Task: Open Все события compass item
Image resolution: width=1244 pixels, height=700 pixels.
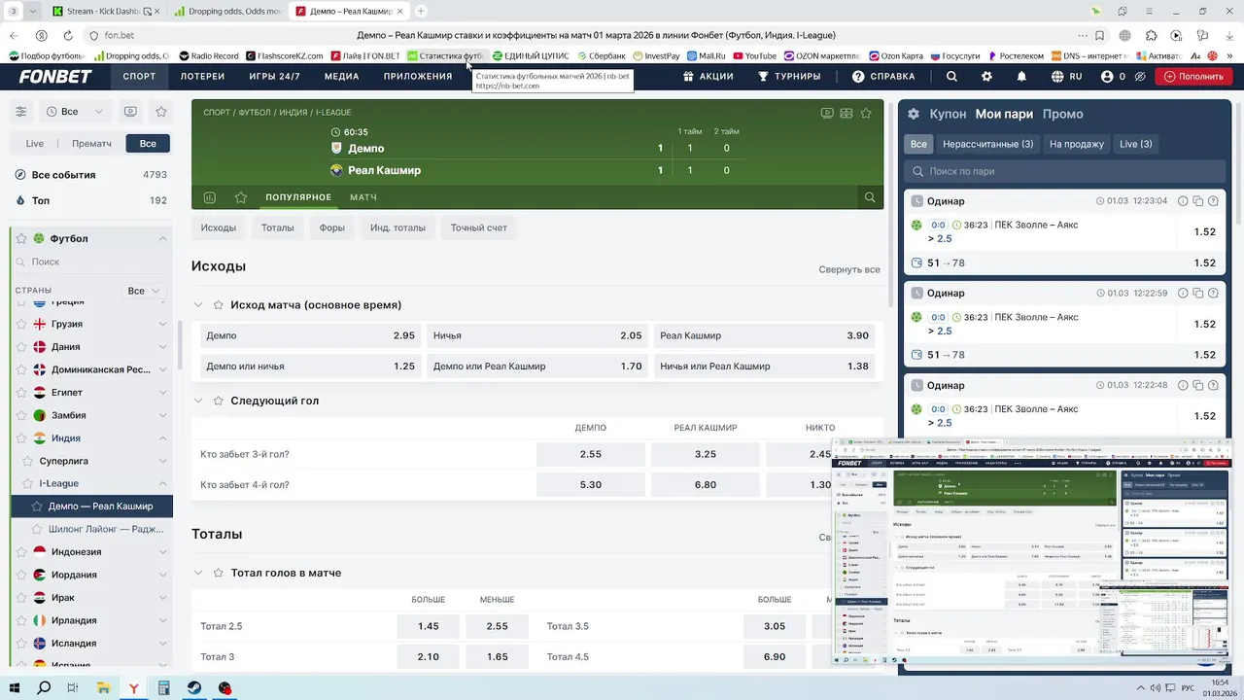Action: [91, 175]
